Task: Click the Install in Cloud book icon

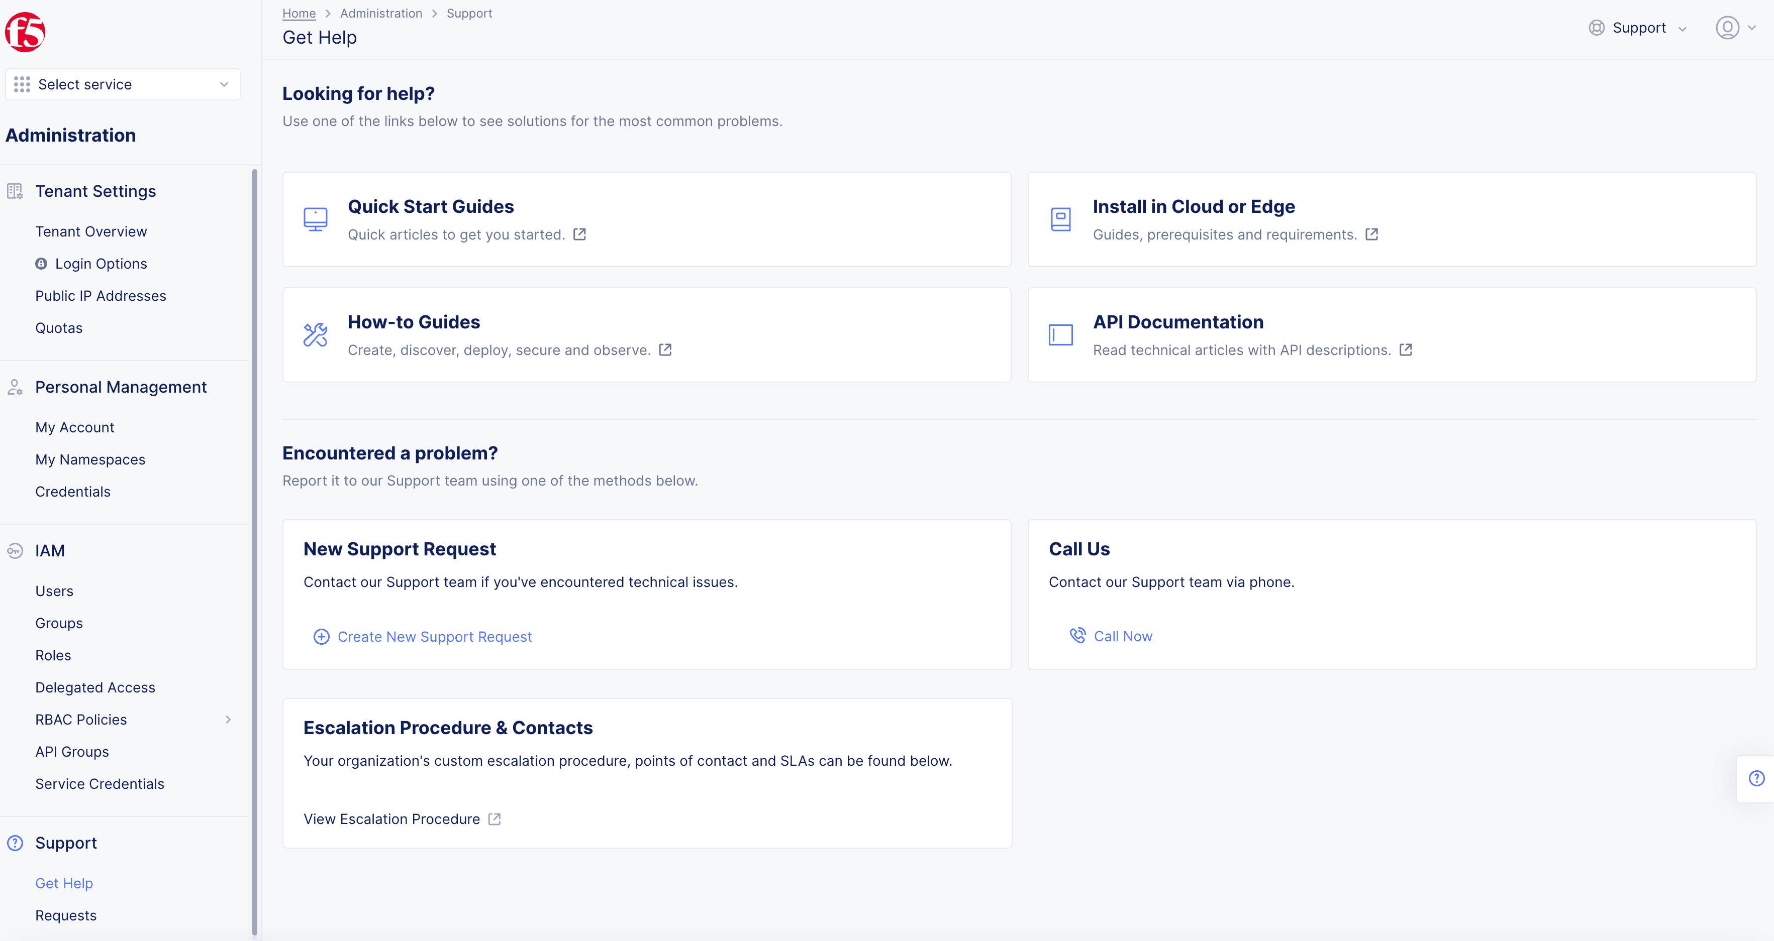Action: [x=1060, y=219]
